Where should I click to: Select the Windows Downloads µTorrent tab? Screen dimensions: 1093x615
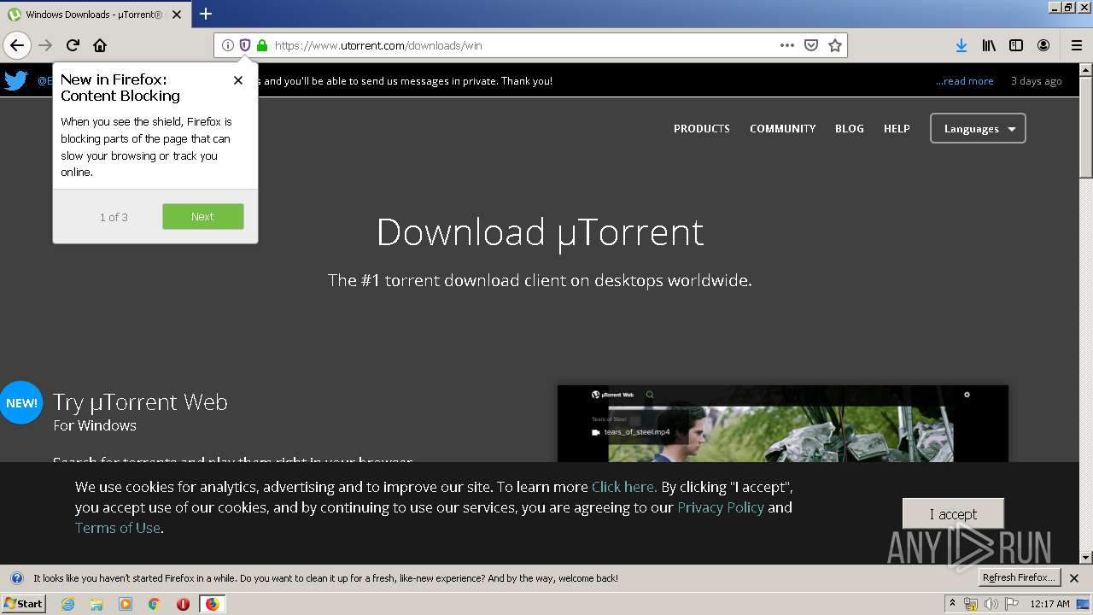click(x=96, y=15)
